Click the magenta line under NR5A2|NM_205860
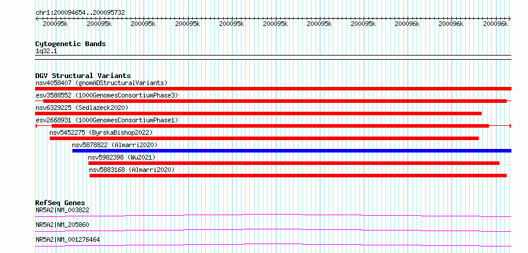 (x=273, y=230)
